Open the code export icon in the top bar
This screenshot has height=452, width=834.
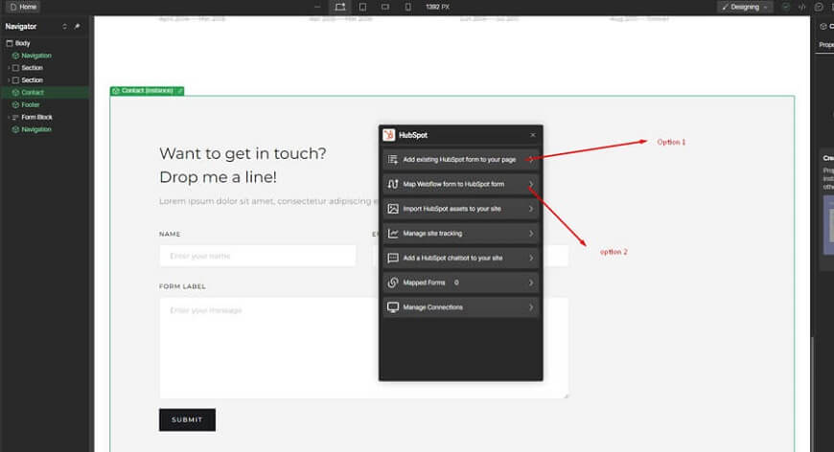(x=802, y=7)
